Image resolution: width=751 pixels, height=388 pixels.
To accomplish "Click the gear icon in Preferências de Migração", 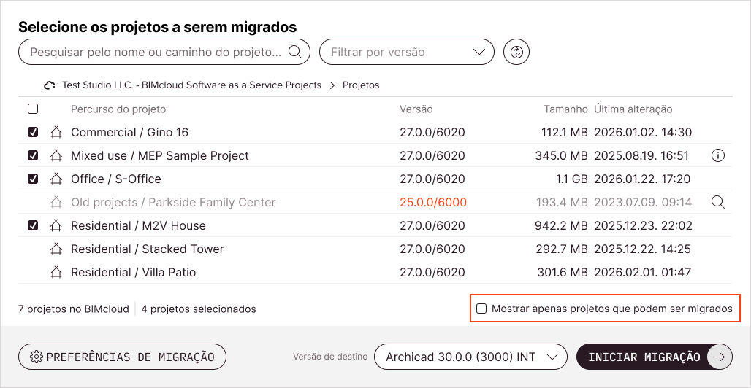I will point(36,357).
